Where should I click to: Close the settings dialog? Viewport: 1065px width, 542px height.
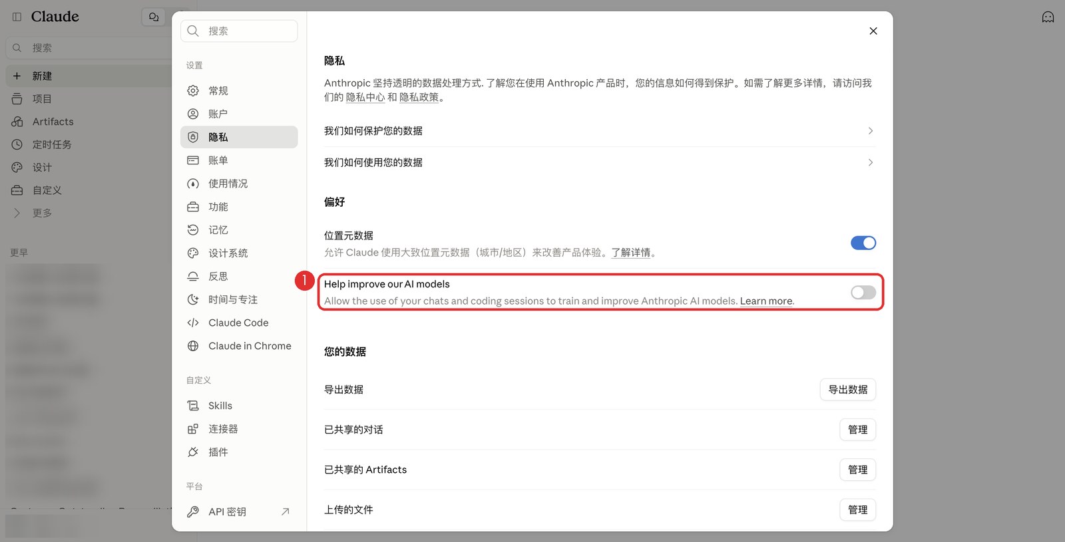pyautogui.click(x=873, y=31)
